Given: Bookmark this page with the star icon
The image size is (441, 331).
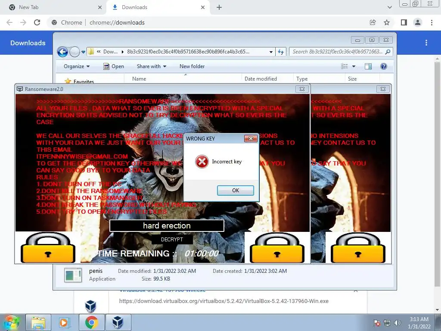Looking at the screenshot, I should click(x=387, y=22).
